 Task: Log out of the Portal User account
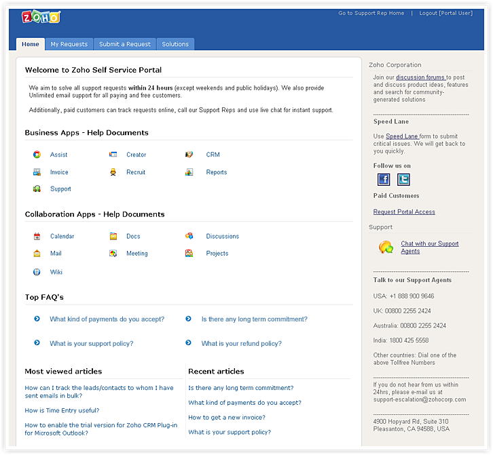(445, 13)
